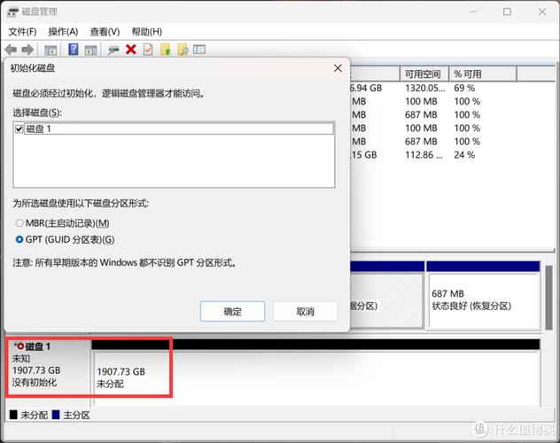
Task: Click the vertical scrollbar in disk pane
Action: (548, 298)
